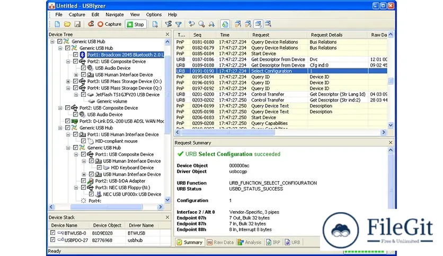Click the find next icon in toolbar

tap(211, 24)
